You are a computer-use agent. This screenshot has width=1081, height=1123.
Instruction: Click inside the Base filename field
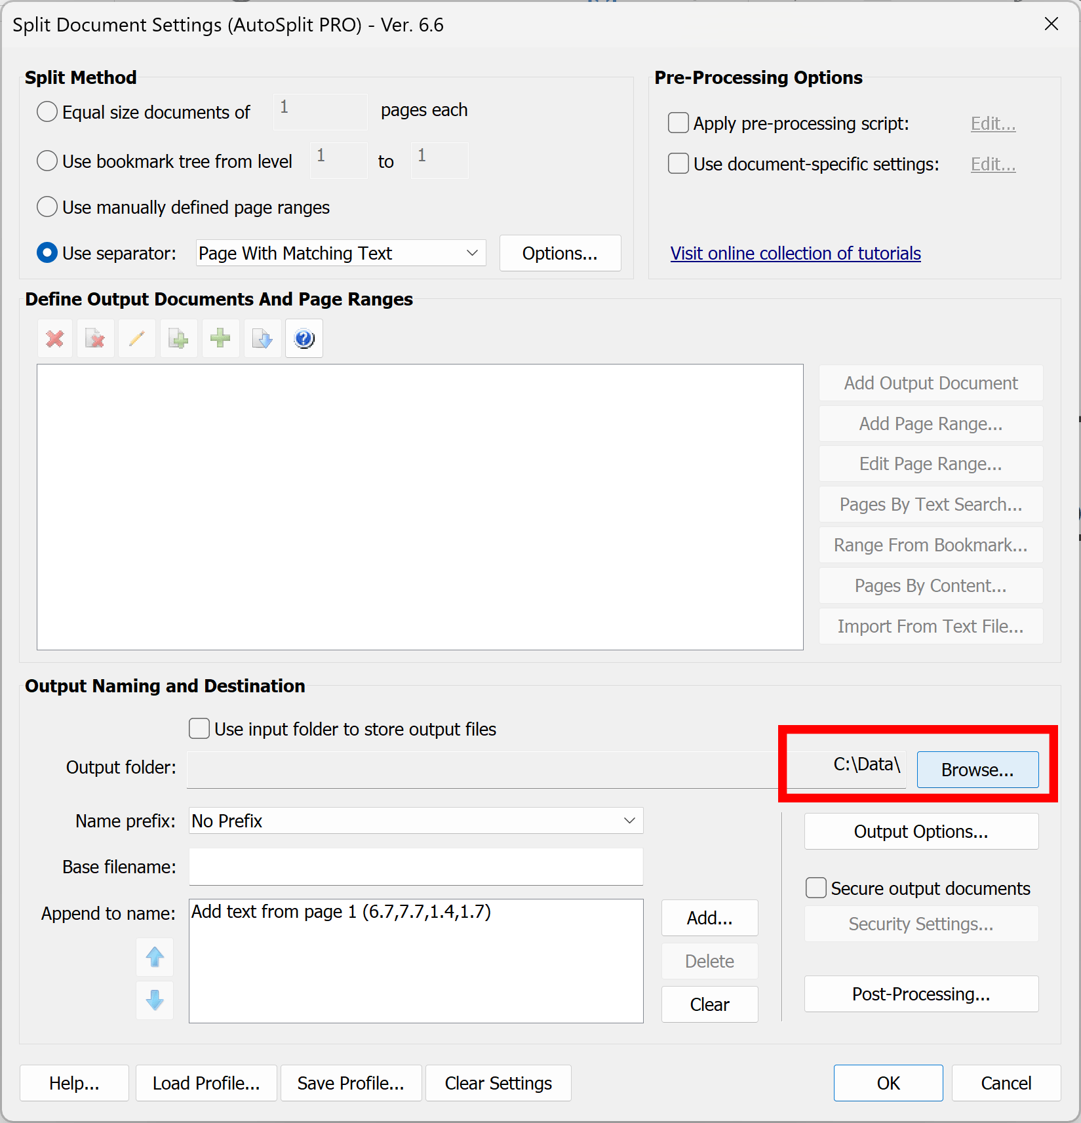(416, 867)
